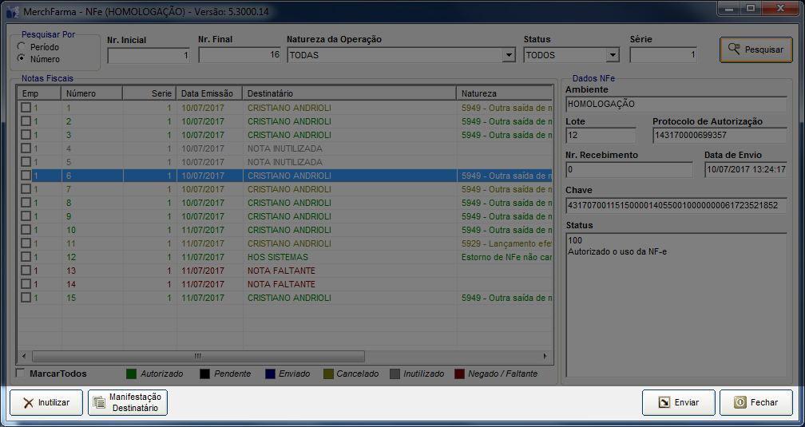Click the Destinatário column header

click(x=348, y=93)
